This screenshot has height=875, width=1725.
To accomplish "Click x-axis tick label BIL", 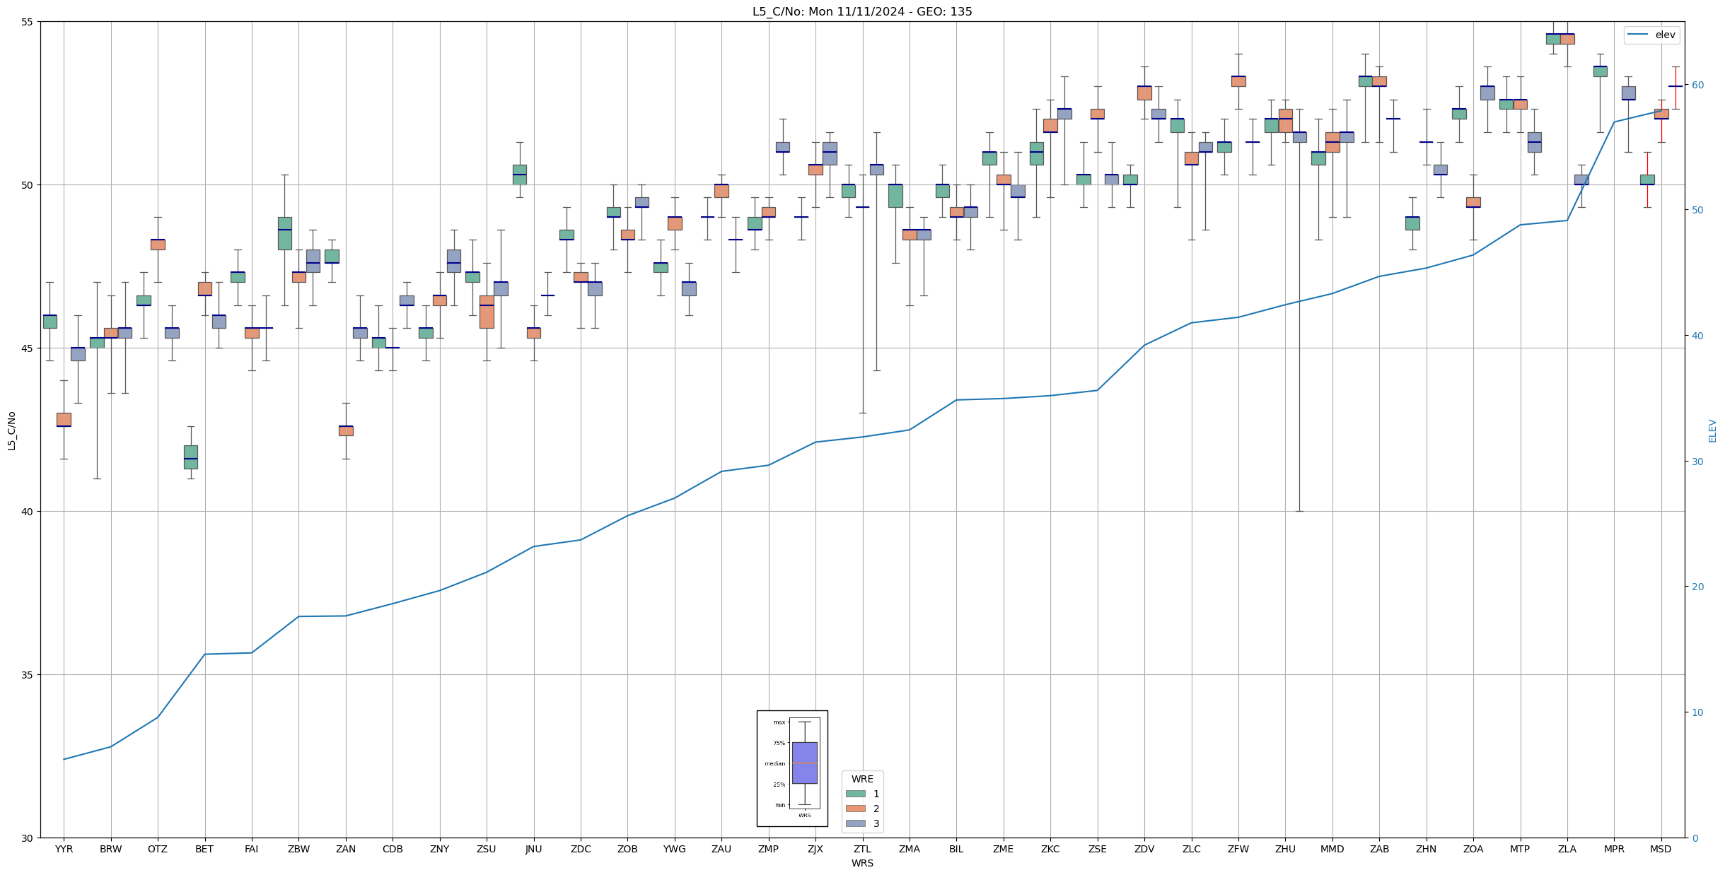I will (x=956, y=849).
